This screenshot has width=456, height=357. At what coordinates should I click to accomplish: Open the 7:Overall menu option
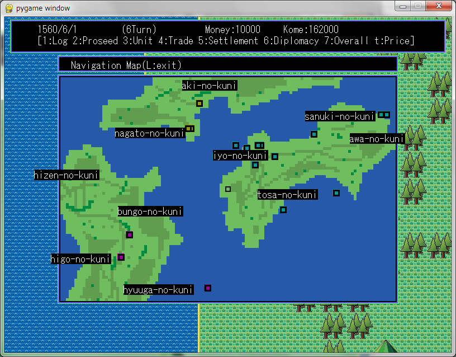coord(346,41)
